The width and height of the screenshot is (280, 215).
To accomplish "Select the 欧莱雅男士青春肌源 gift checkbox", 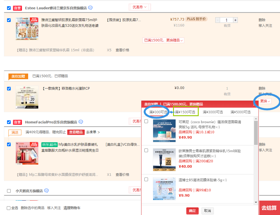I will click(x=146, y=150).
